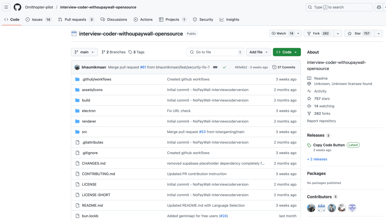Screen dimensions: 386x220
Task: Open the first contributor's avatar
Action: [311, 208]
